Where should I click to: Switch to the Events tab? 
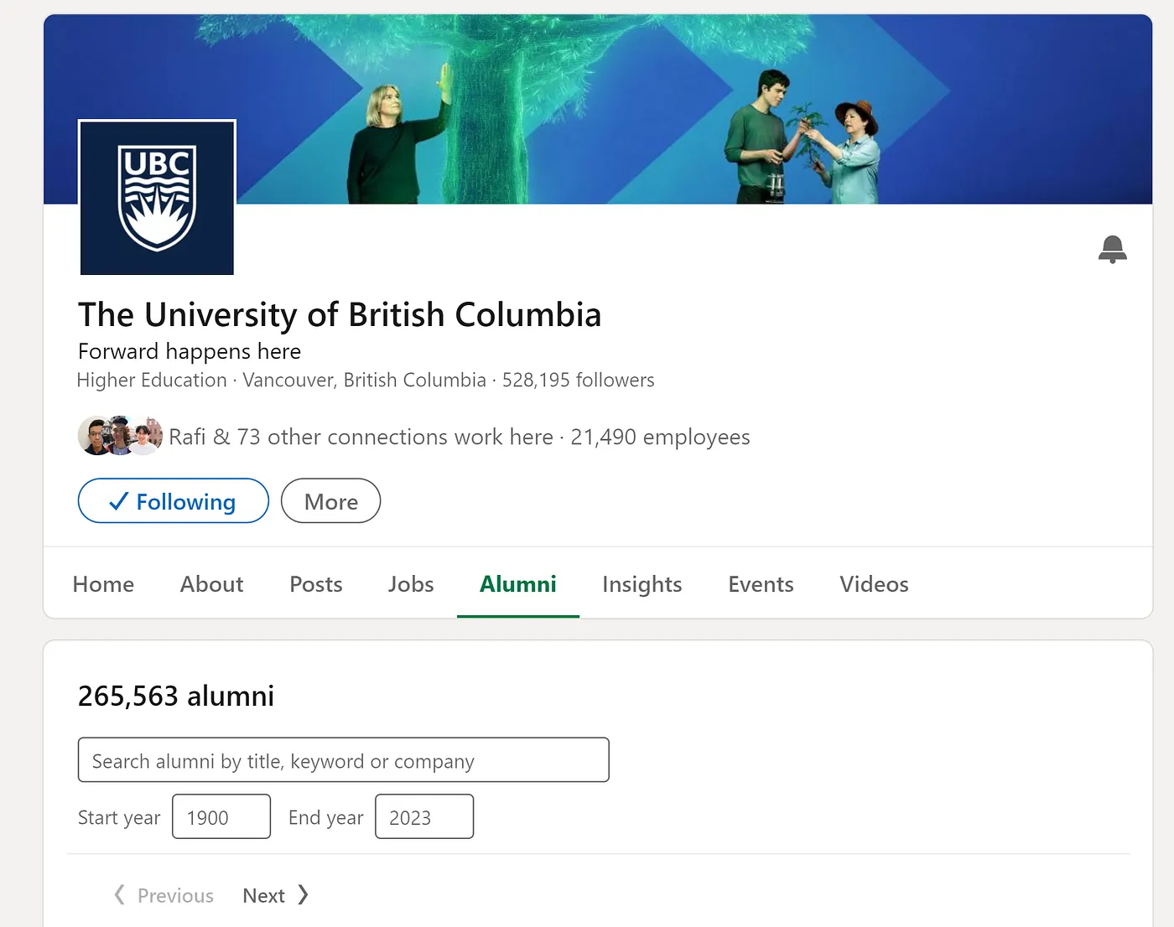761,584
